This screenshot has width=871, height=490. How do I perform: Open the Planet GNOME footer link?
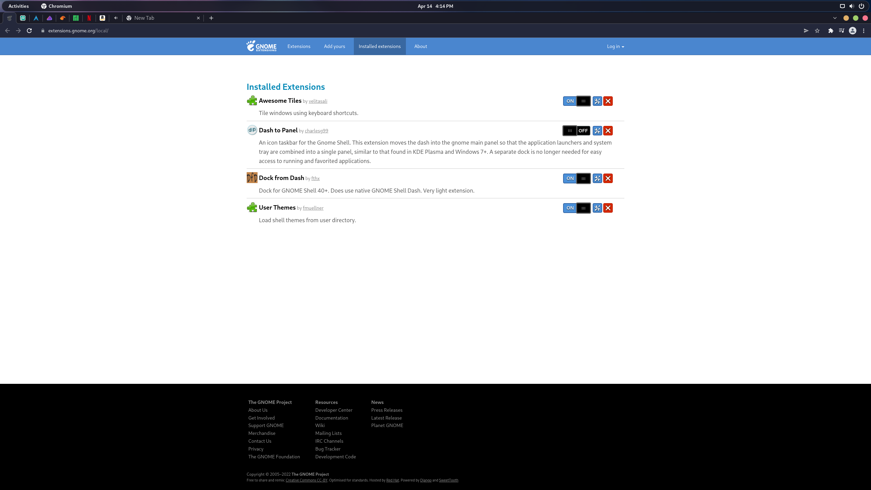tap(387, 425)
